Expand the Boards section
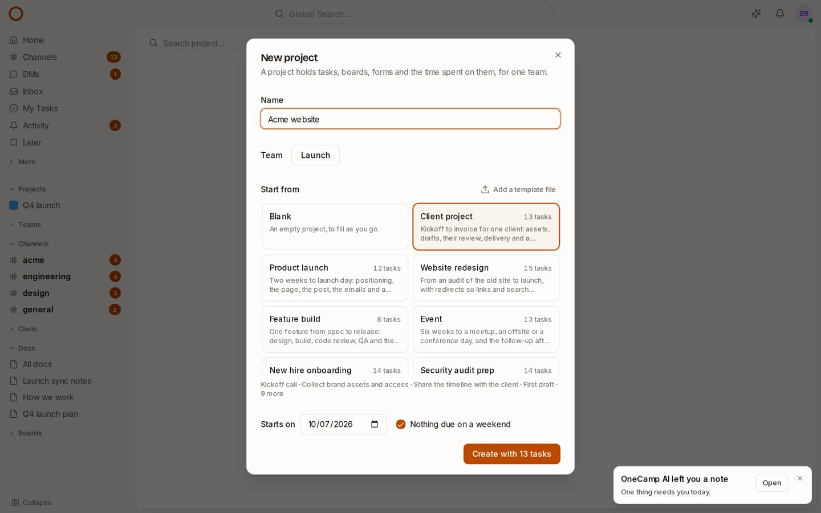 [x=25, y=433]
